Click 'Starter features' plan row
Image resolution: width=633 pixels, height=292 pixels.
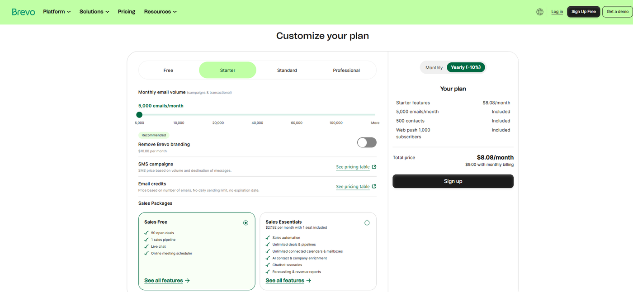453,103
